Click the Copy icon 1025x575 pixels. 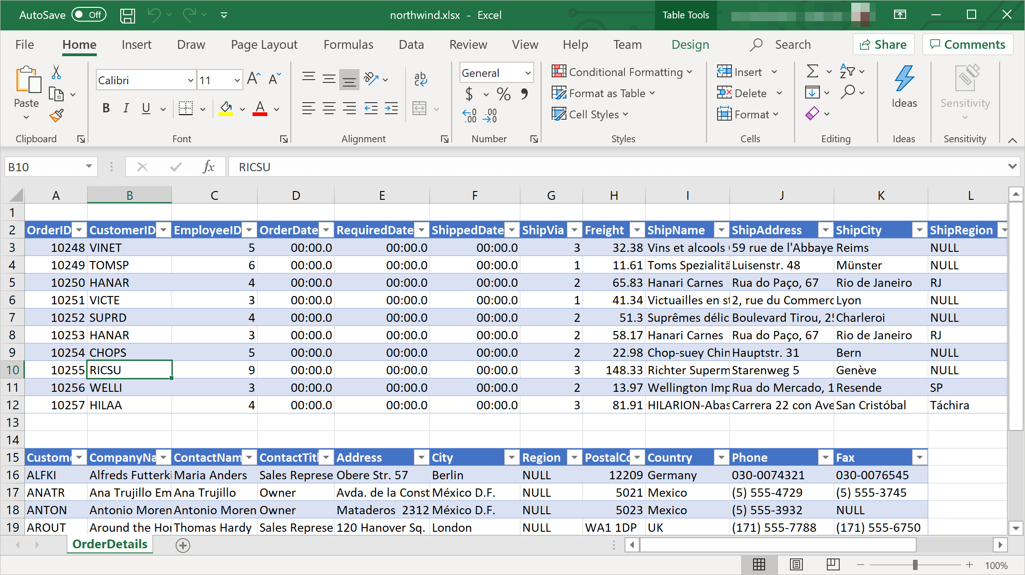coord(56,94)
